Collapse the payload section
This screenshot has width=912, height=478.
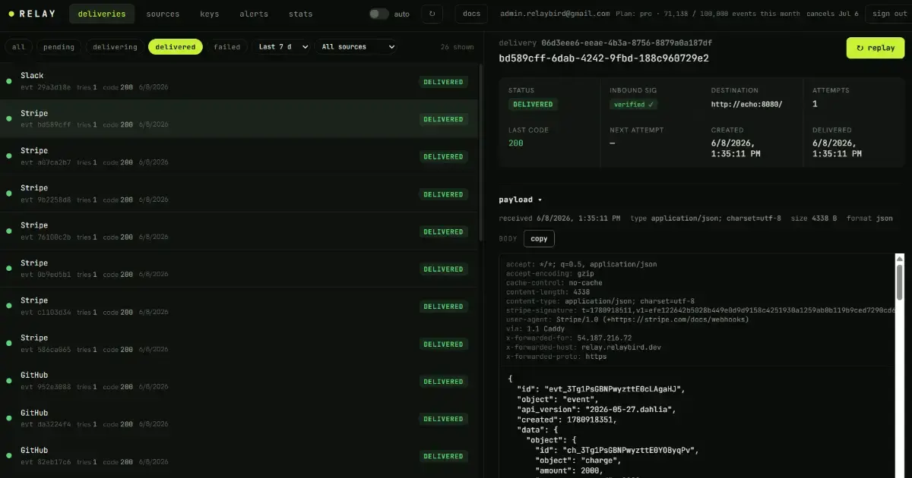[520, 200]
